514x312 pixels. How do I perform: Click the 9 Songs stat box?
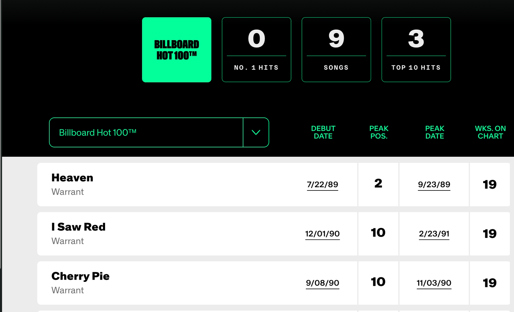tap(336, 50)
